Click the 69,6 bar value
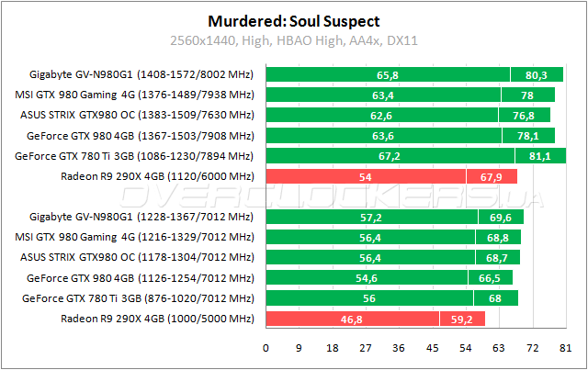588x370 pixels. point(501,218)
